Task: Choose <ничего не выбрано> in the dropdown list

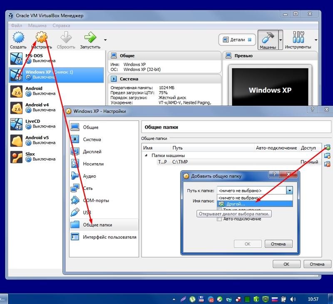Action: pyautogui.click(x=255, y=198)
